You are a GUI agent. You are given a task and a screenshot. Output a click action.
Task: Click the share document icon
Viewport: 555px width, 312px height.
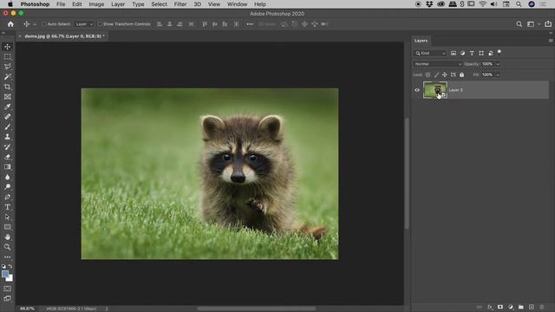pyautogui.click(x=548, y=24)
